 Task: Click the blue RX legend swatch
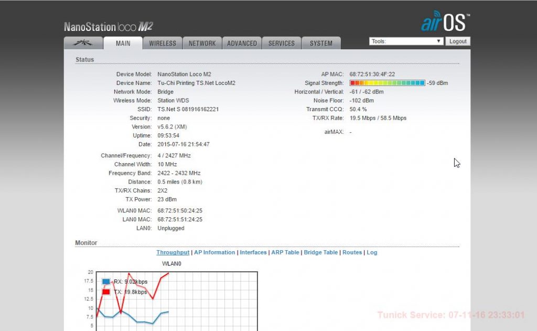point(106,281)
